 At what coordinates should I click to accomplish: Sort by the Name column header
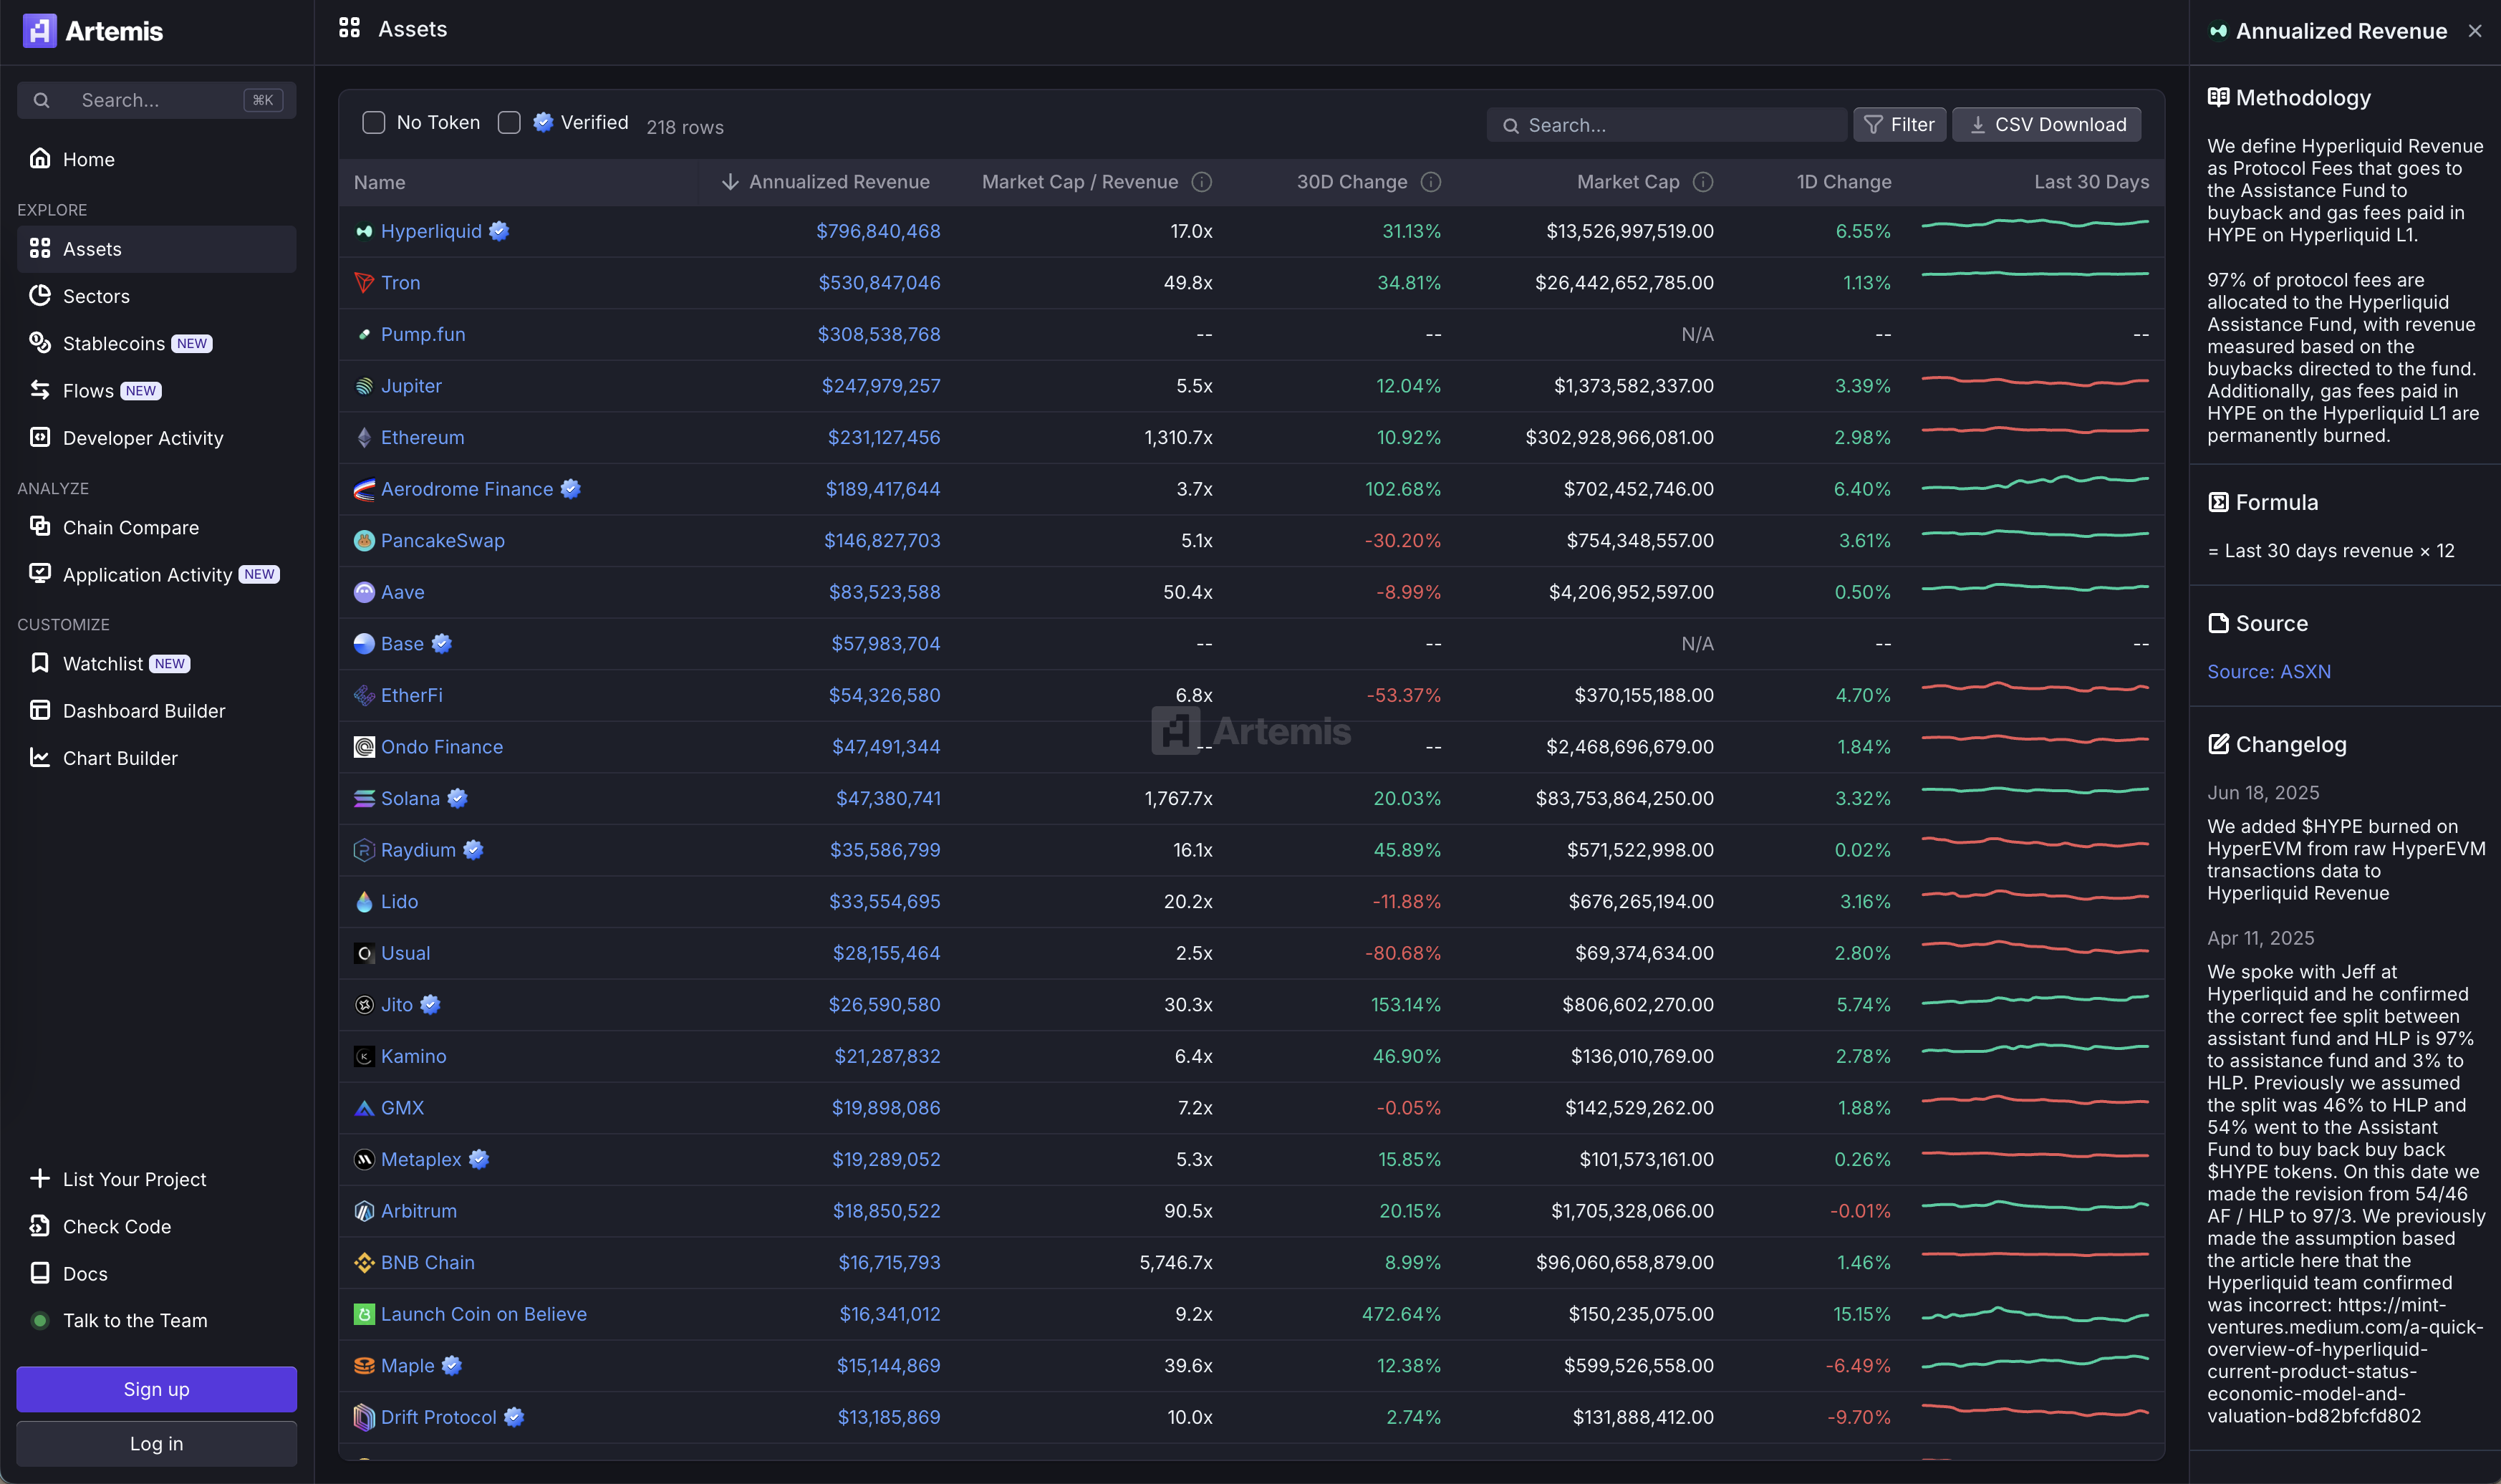380,182
